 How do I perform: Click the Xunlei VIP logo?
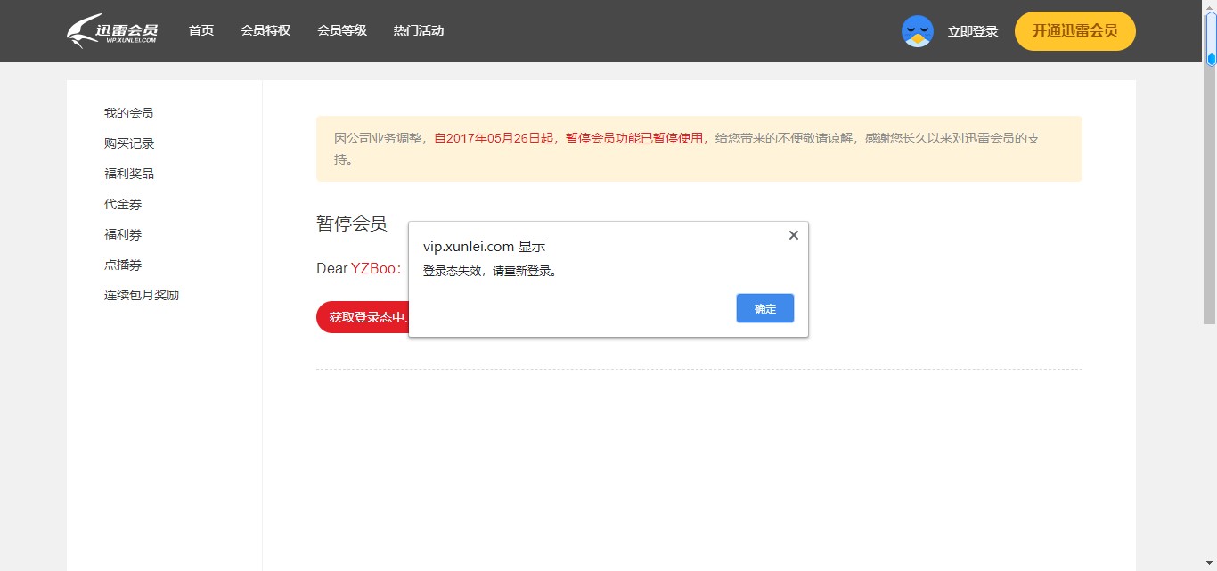[x=111, y=29]
